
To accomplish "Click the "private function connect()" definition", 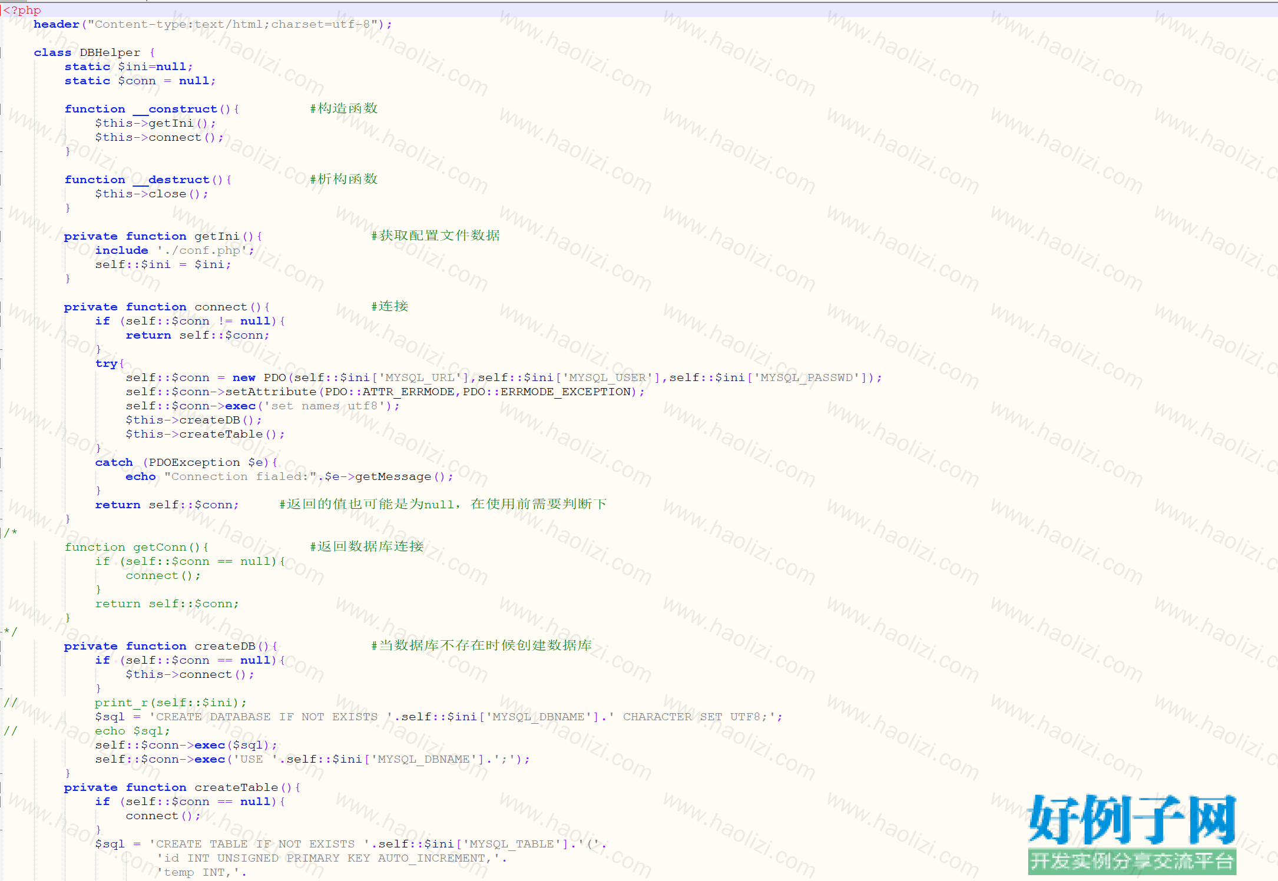I will click(x=167, y=307).
